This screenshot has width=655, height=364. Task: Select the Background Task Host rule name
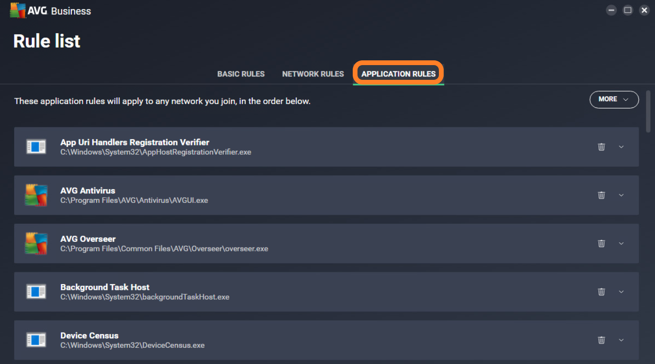pyautogui.click(x=105, y=287)
